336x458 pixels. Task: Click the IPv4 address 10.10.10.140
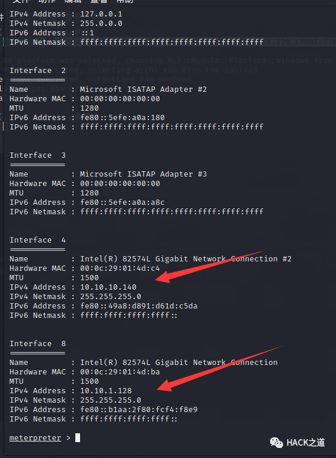[108, 287]
